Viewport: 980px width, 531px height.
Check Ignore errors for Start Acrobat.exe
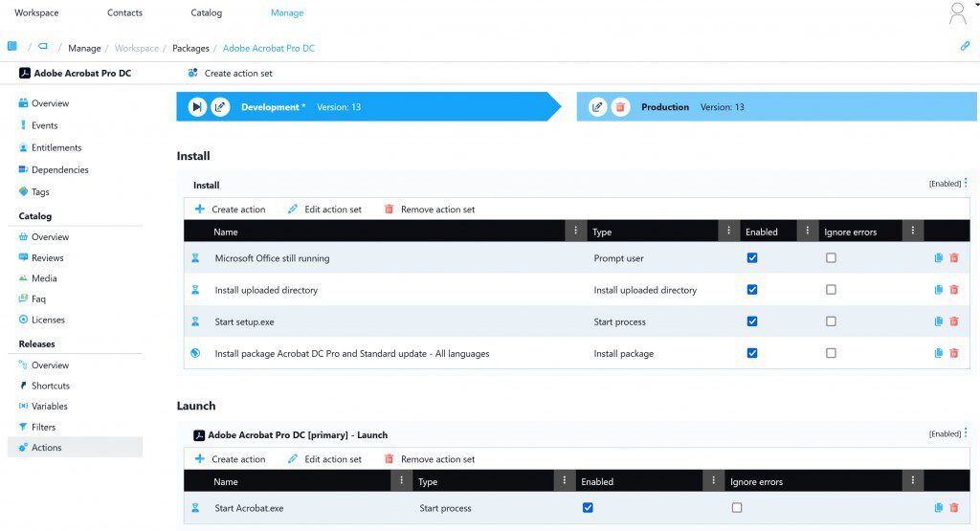click(737, 507)
